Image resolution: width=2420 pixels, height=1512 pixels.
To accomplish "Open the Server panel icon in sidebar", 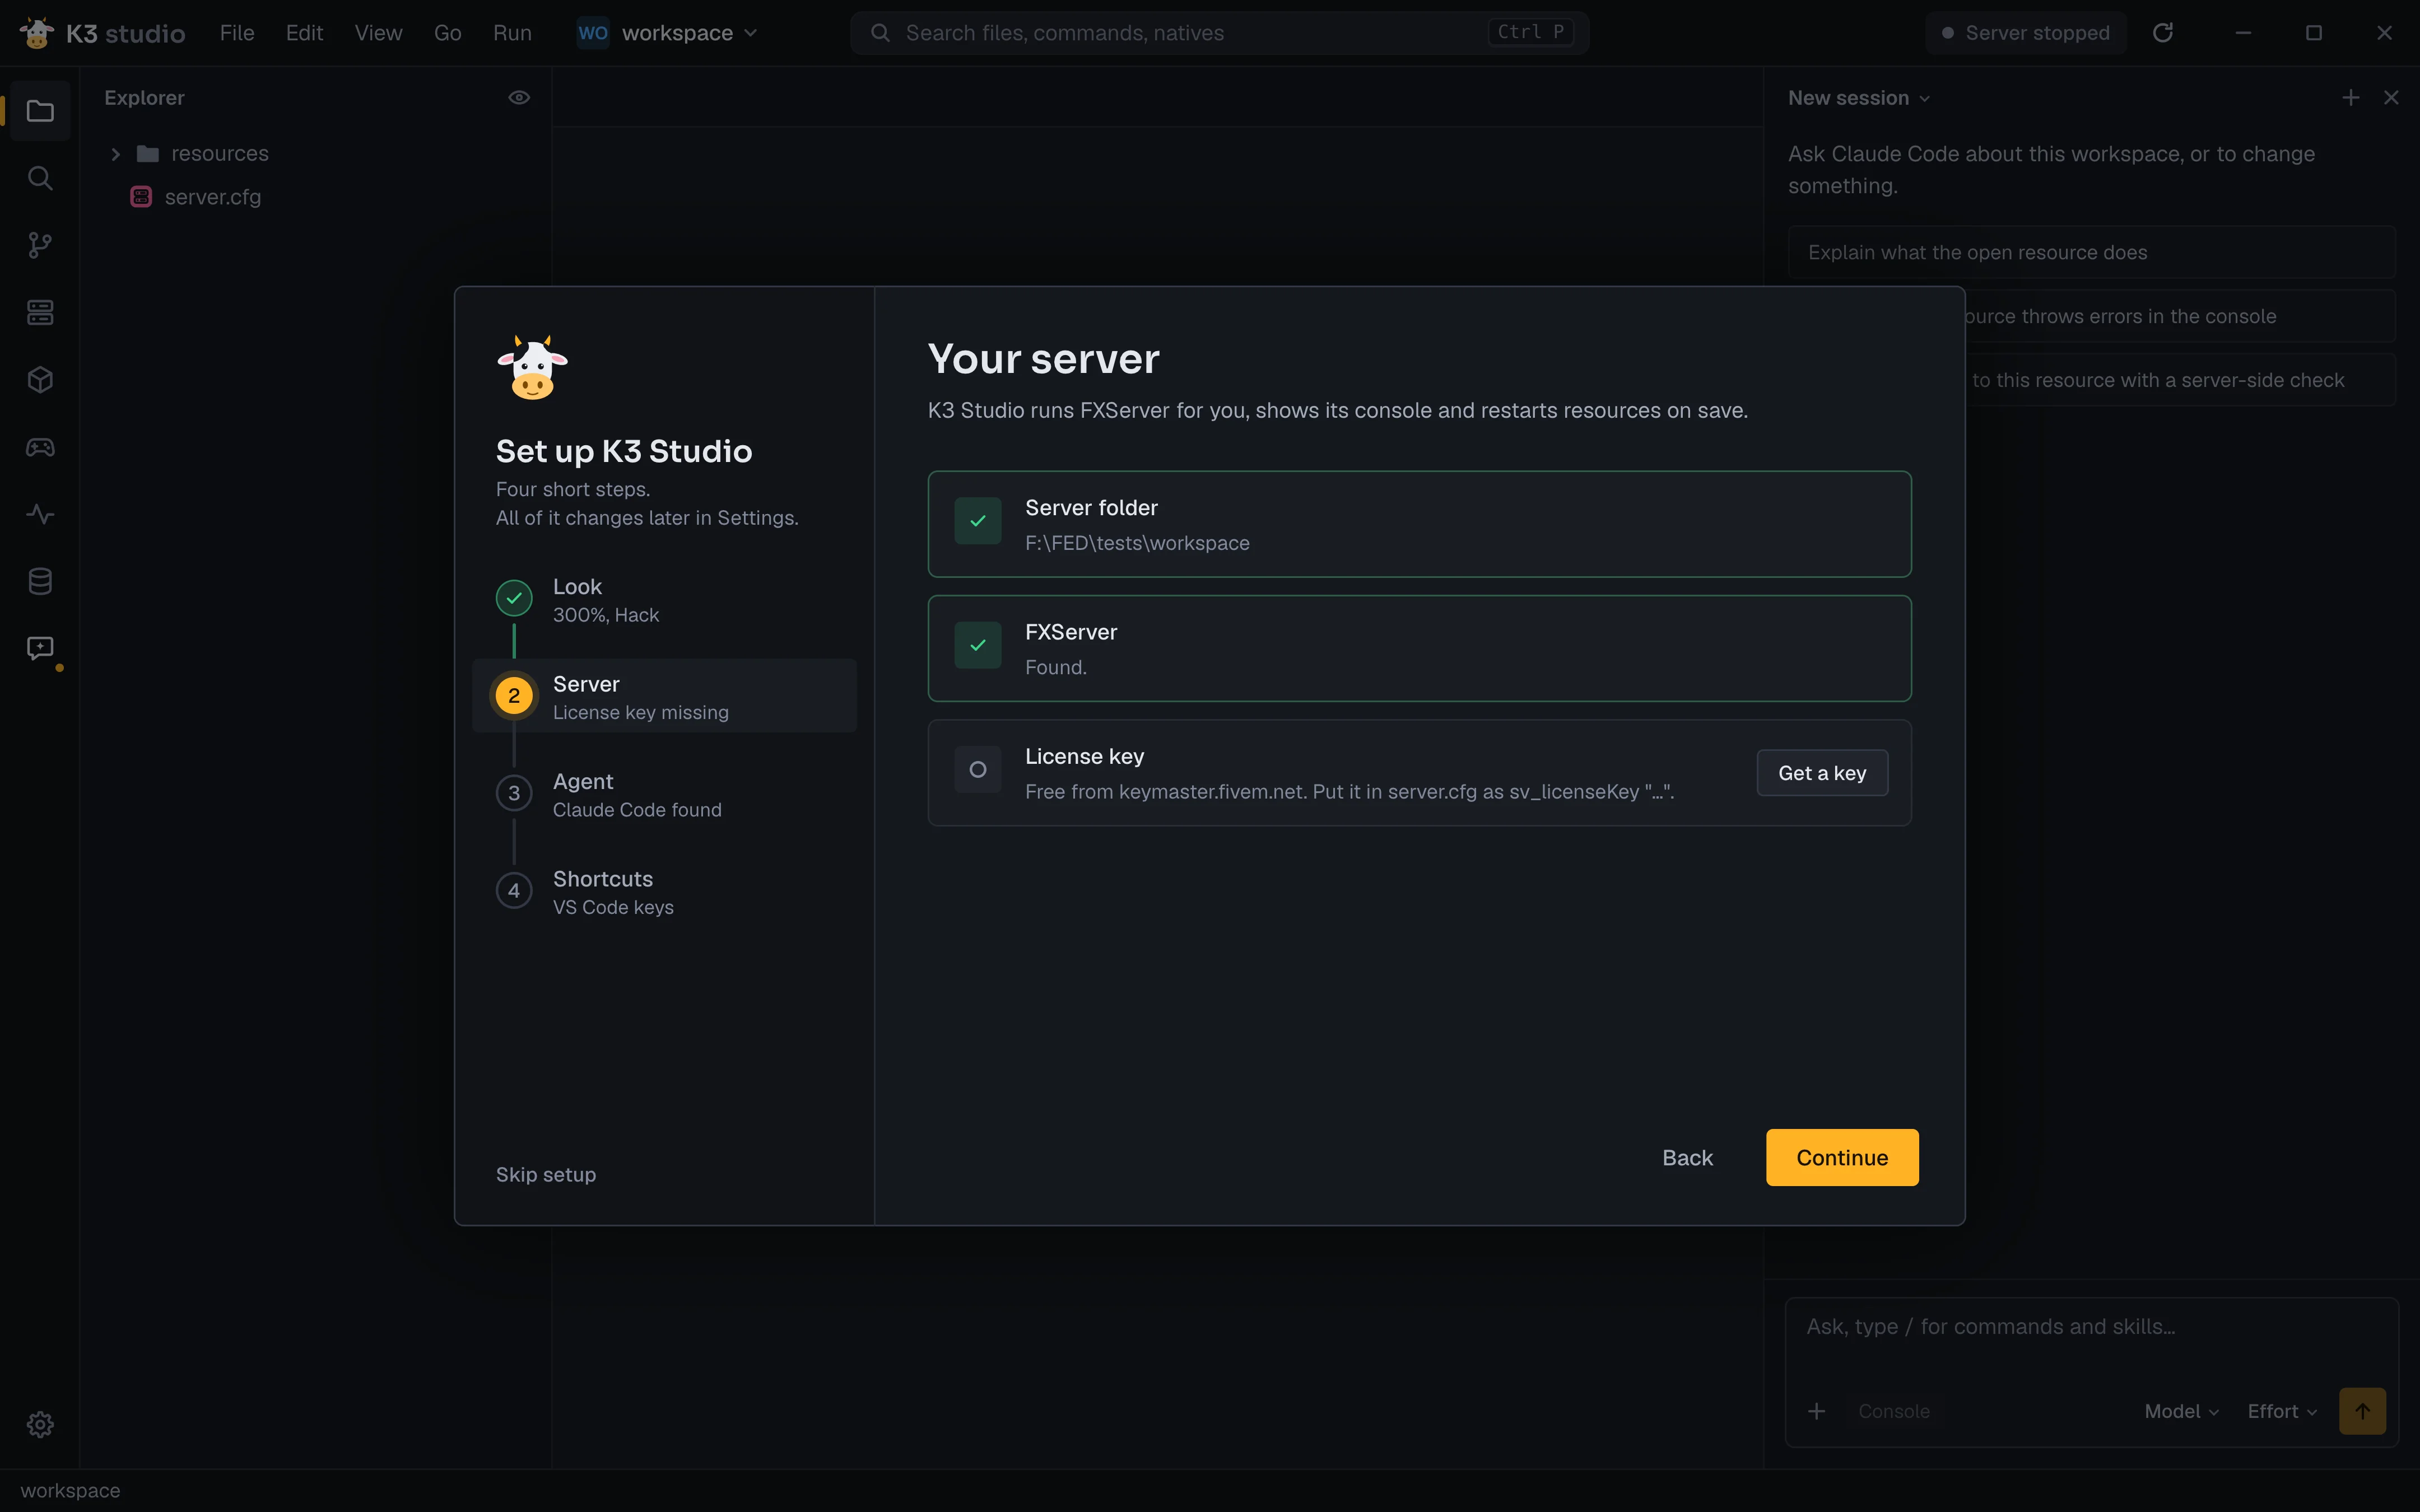I will (x=40, y=312).
